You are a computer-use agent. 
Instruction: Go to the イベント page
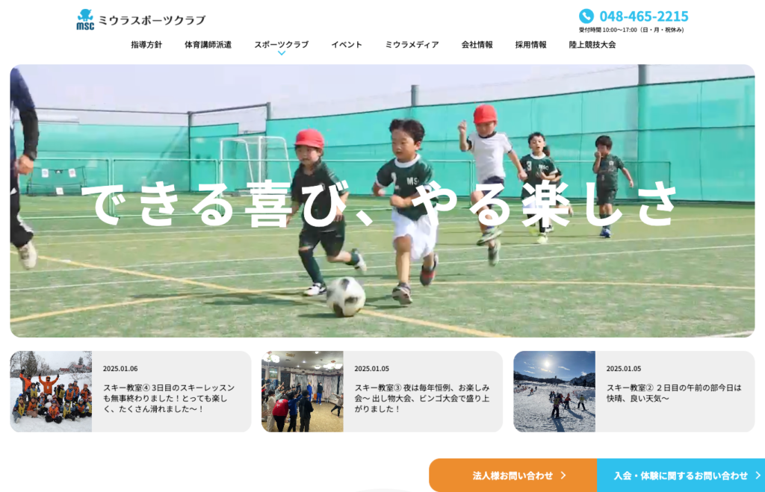coord(347,45)
